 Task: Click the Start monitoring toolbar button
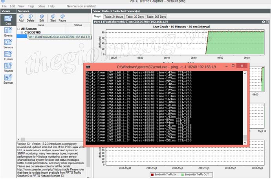pyautogui.click(x=53, y=18)
